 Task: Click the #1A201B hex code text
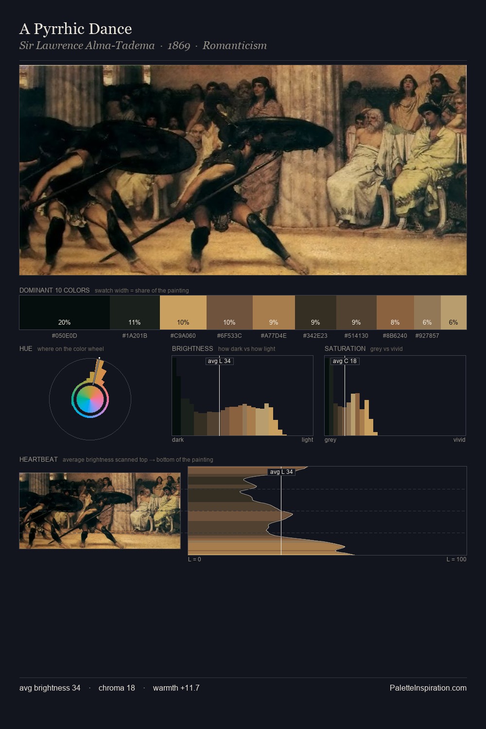pyautogui.click(x=135, y=336)
